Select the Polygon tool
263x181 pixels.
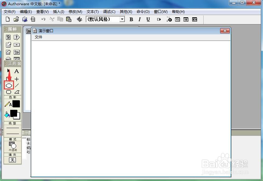[16, 92]
